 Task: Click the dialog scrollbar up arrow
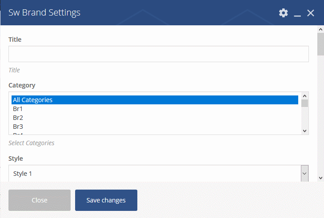[x=320, y=29]
